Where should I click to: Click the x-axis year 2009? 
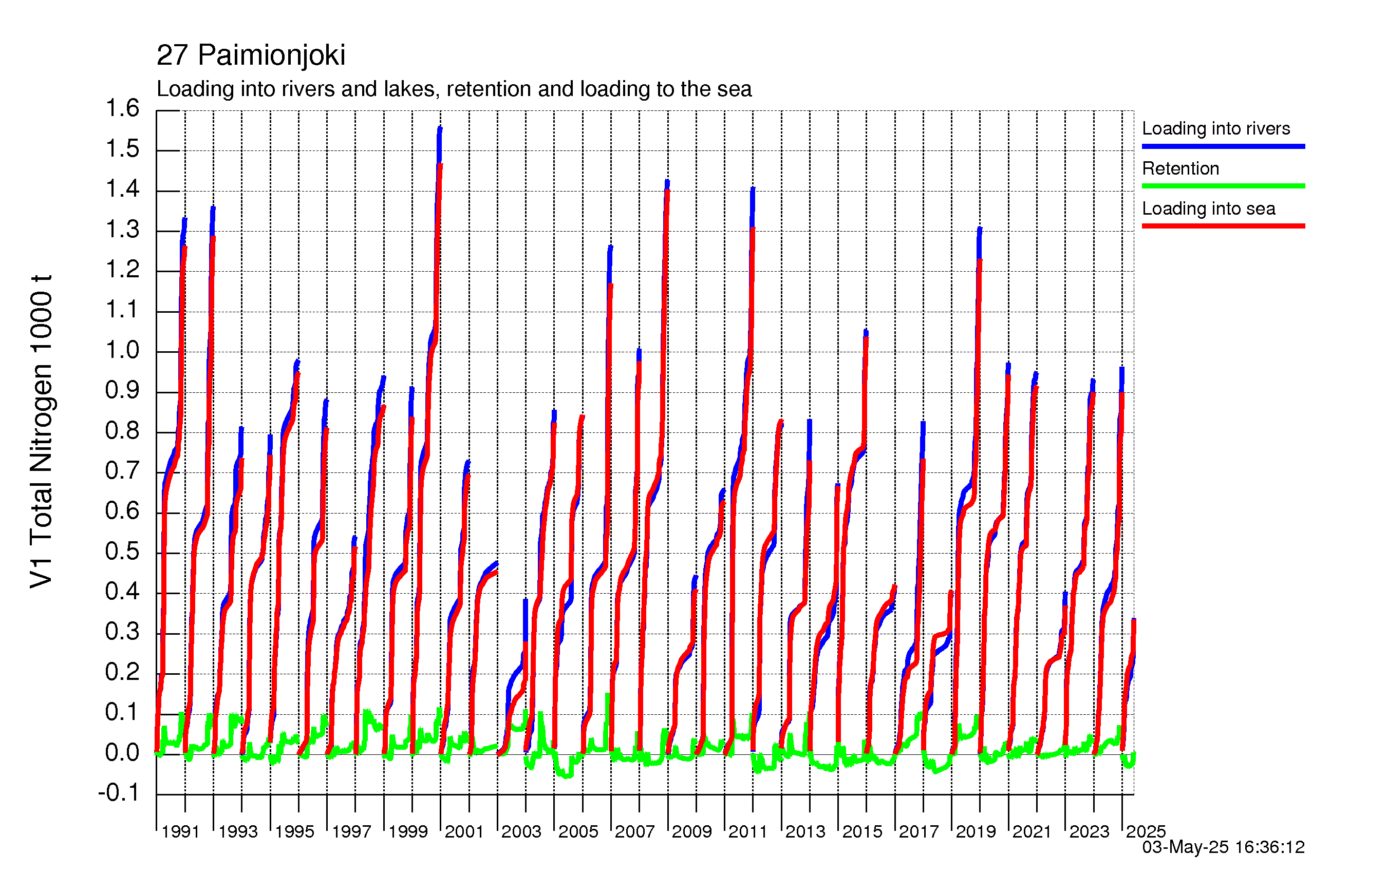[692, 831]
